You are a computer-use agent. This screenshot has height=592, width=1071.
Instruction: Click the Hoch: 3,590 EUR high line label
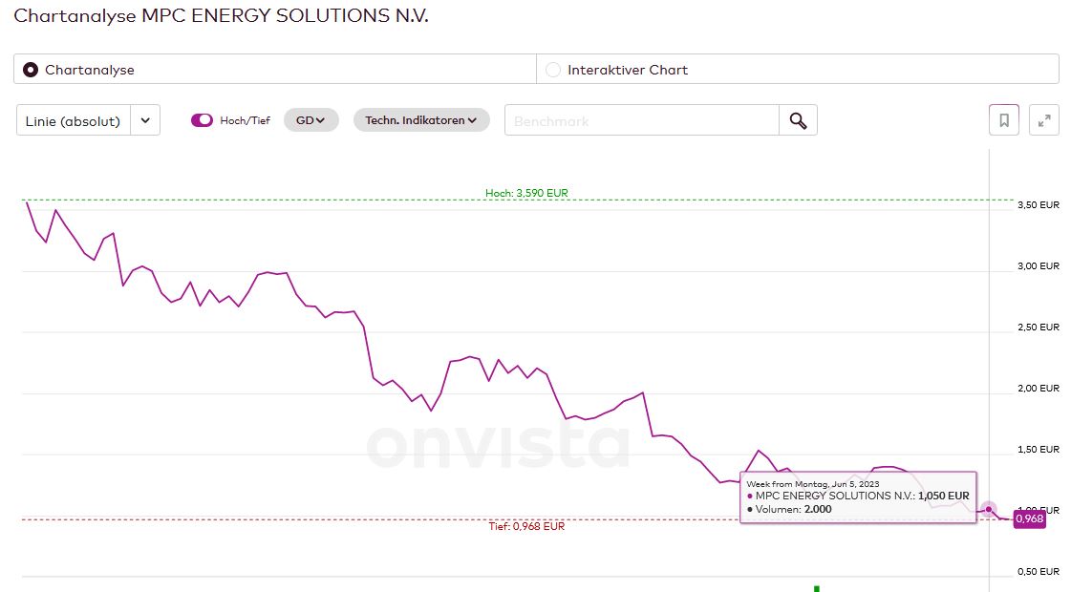click(x=526, y=193)
